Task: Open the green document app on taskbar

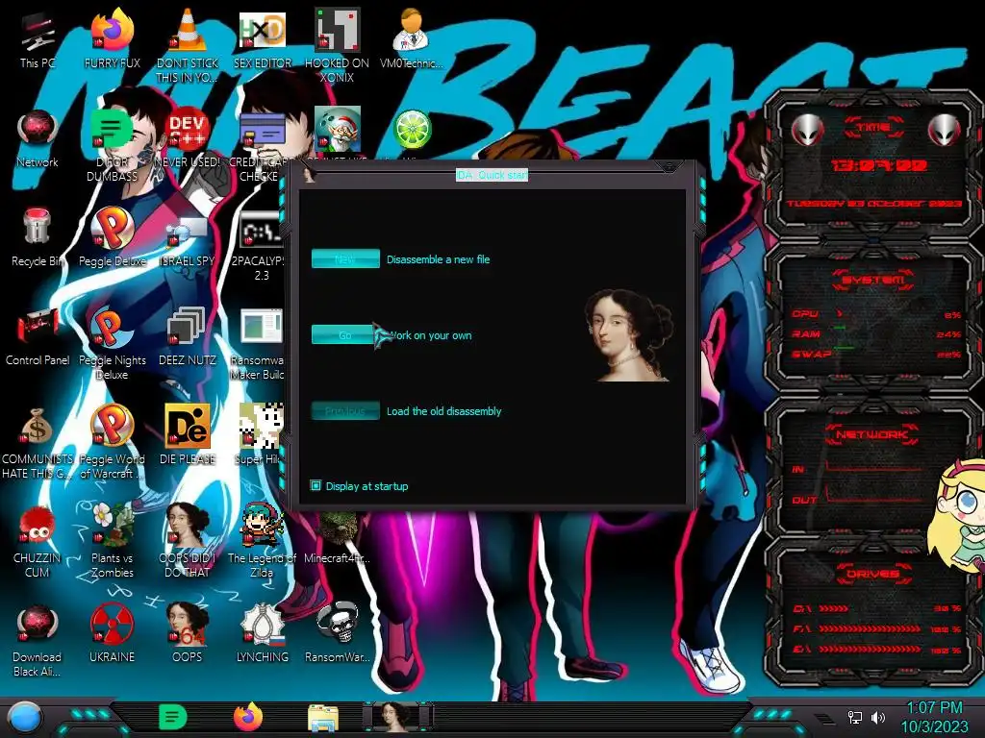Action: pyautogui.click(x=172, y=717)
